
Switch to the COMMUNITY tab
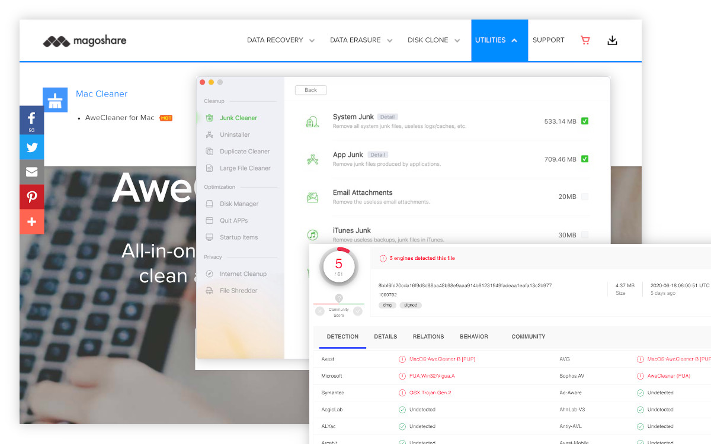529,337
